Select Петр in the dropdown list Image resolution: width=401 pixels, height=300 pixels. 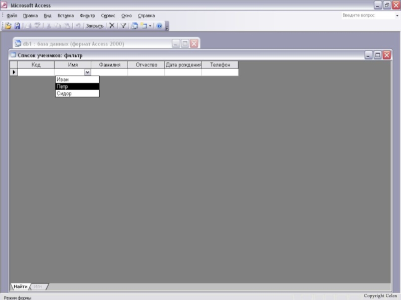click(x=77, y=86)
